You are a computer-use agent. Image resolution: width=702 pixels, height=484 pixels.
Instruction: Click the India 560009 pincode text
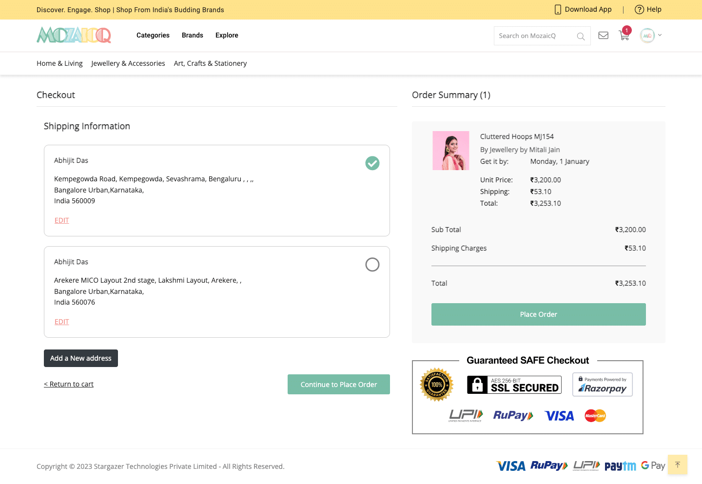pos(75,201)
